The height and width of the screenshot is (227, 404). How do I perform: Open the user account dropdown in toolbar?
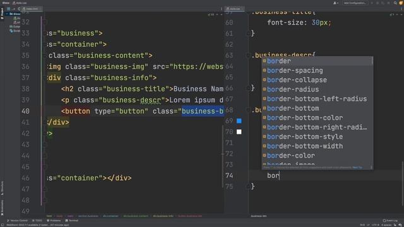pos(336,3)
